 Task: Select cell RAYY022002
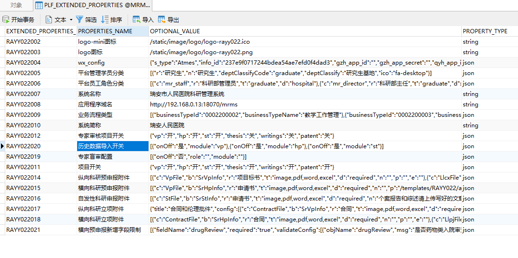[x=41, y=42]
